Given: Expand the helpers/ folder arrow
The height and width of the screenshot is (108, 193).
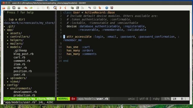Looking at the screenshot, I should coord(8,40).
